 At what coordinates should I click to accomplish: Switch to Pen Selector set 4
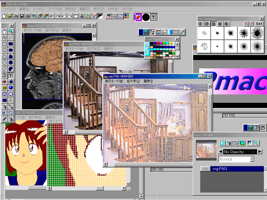pyautogui.click(x=220, y=24)
